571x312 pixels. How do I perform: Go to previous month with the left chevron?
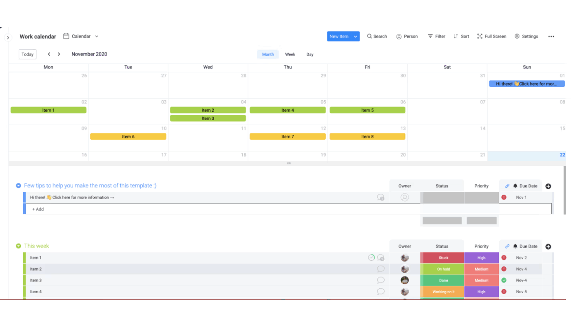(x=49, y=54)
